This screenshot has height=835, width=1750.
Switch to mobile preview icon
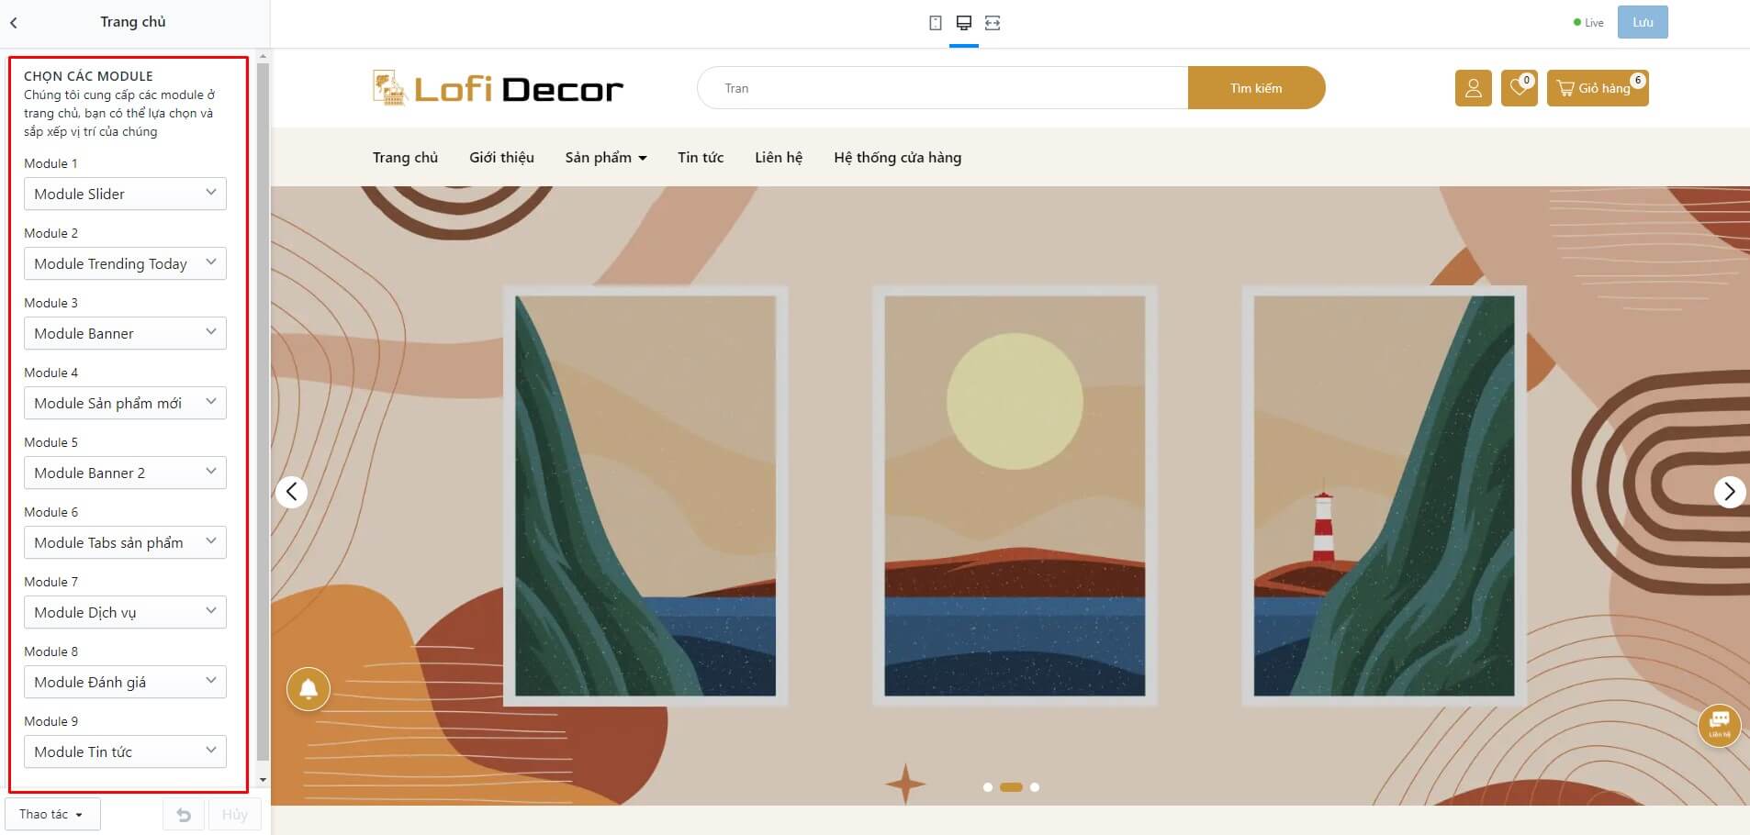point(935,23)
